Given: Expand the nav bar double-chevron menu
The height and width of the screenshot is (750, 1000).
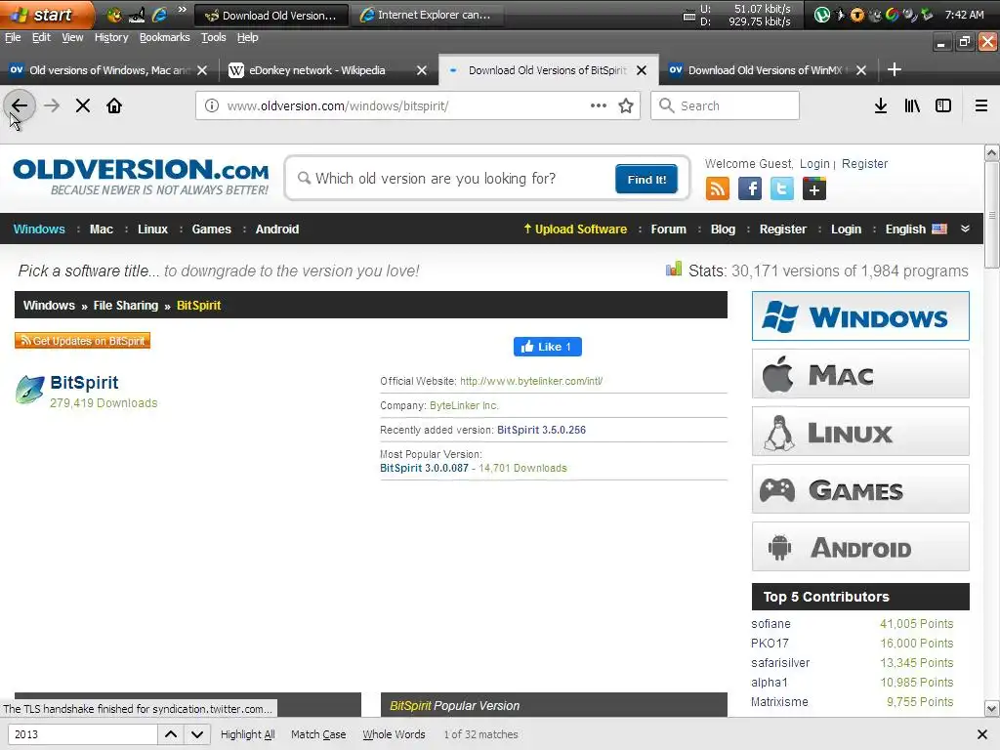Looking at the screenshot, I should (965, 229).
